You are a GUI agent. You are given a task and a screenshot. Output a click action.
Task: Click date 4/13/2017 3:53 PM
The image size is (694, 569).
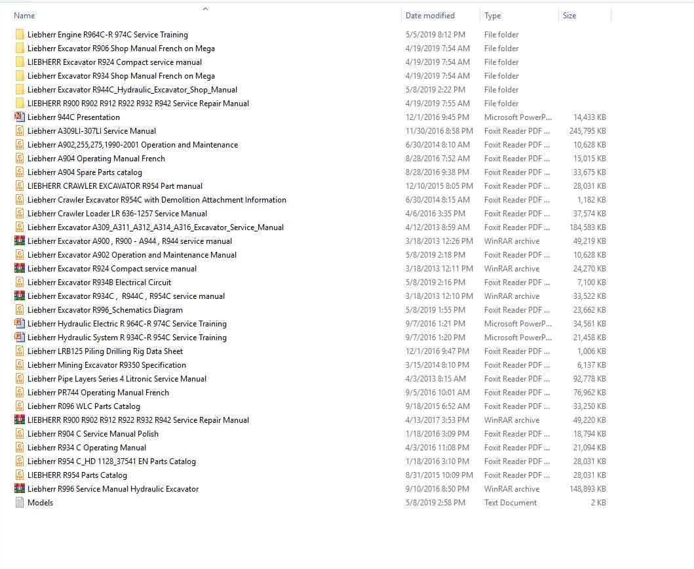click(437, 420)
